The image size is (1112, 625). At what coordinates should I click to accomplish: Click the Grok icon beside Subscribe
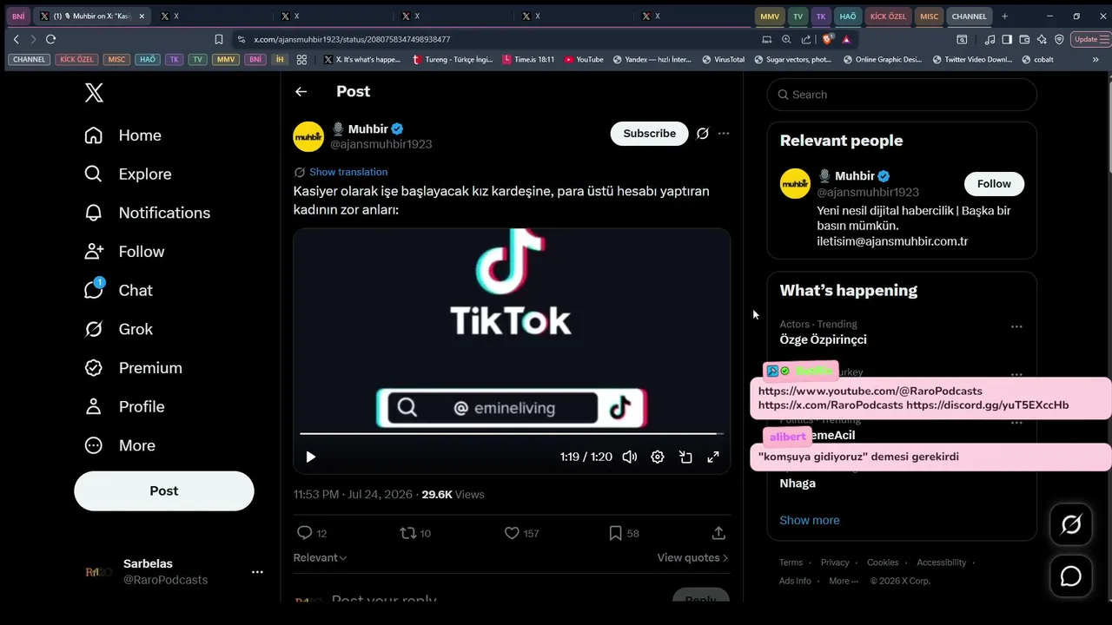coord(703,134)
